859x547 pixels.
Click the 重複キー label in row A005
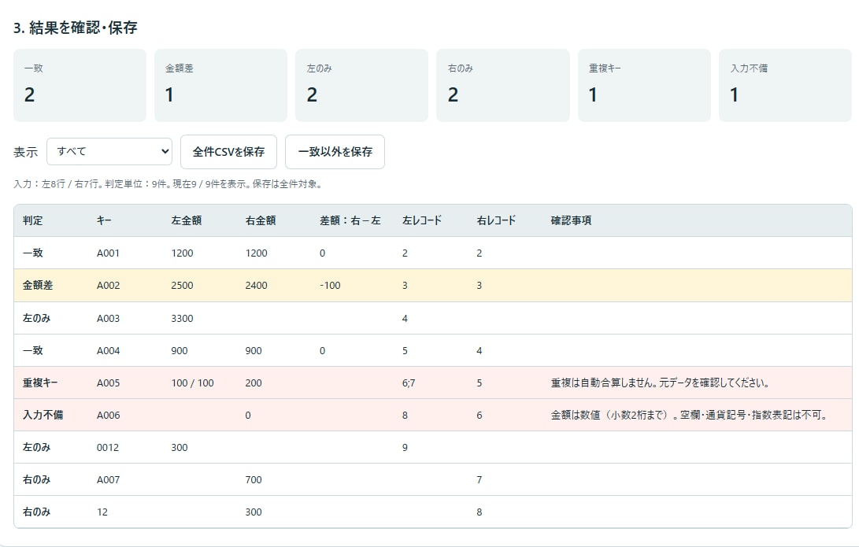[40, 383]
